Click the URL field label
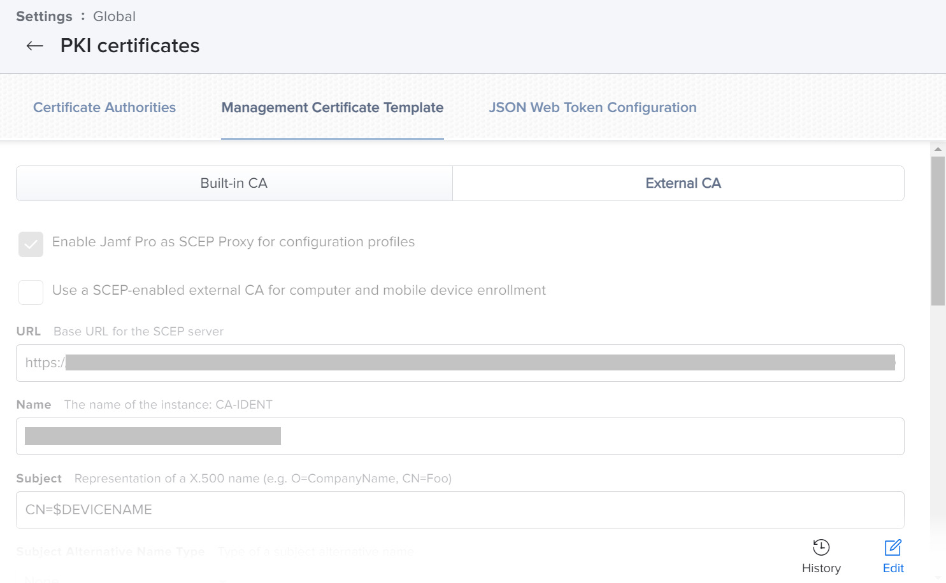The height and width of the screenshot is (583, 946). [29, 332]
